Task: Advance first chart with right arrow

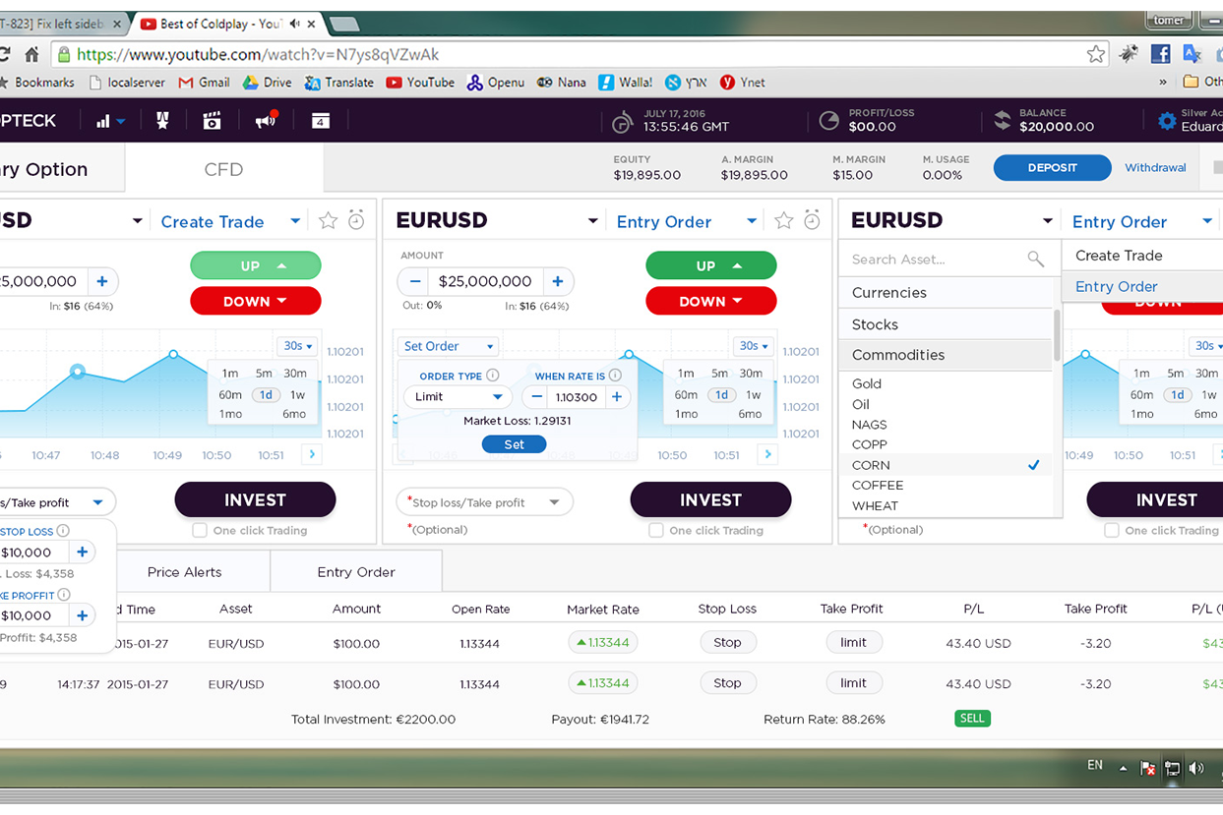Action: click(x=312, y=454)
